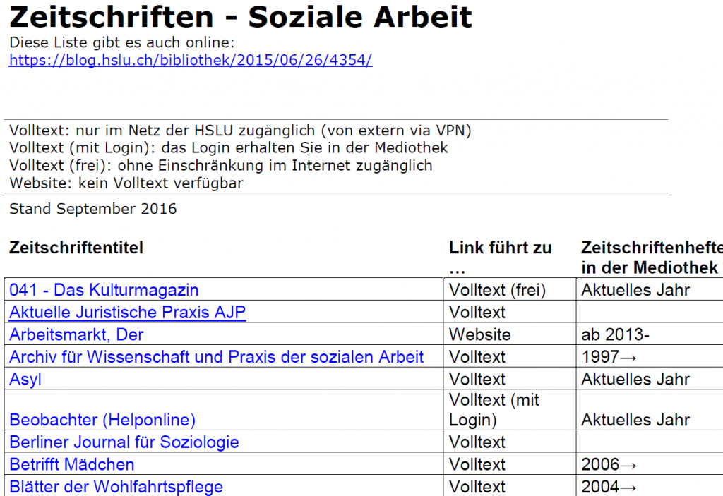This screenshot has width=723, height=496.
Task: Click Beobachter (Helponline) link
Action: click(100, 420)
